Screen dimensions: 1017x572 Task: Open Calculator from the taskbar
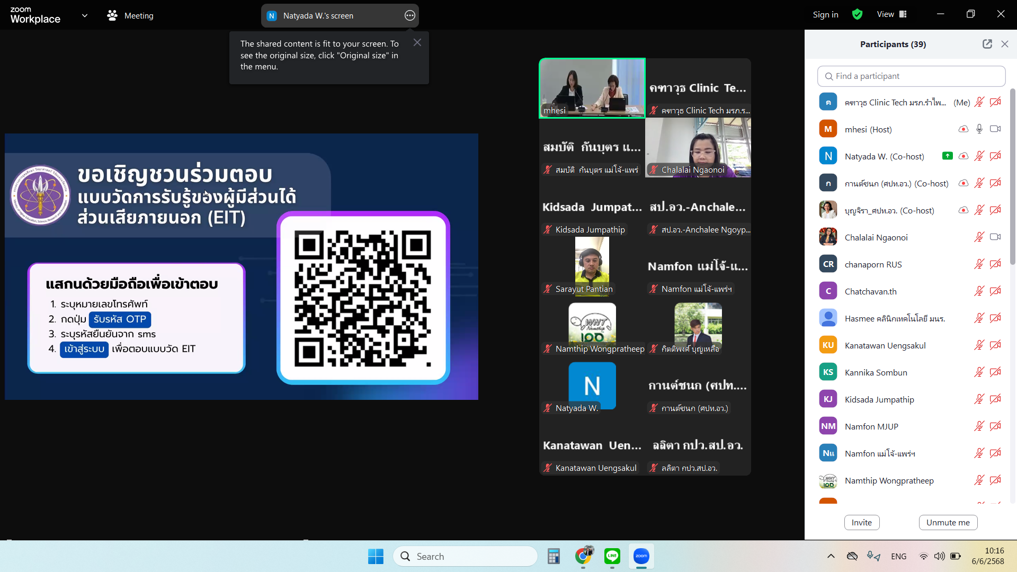[554, 556]
